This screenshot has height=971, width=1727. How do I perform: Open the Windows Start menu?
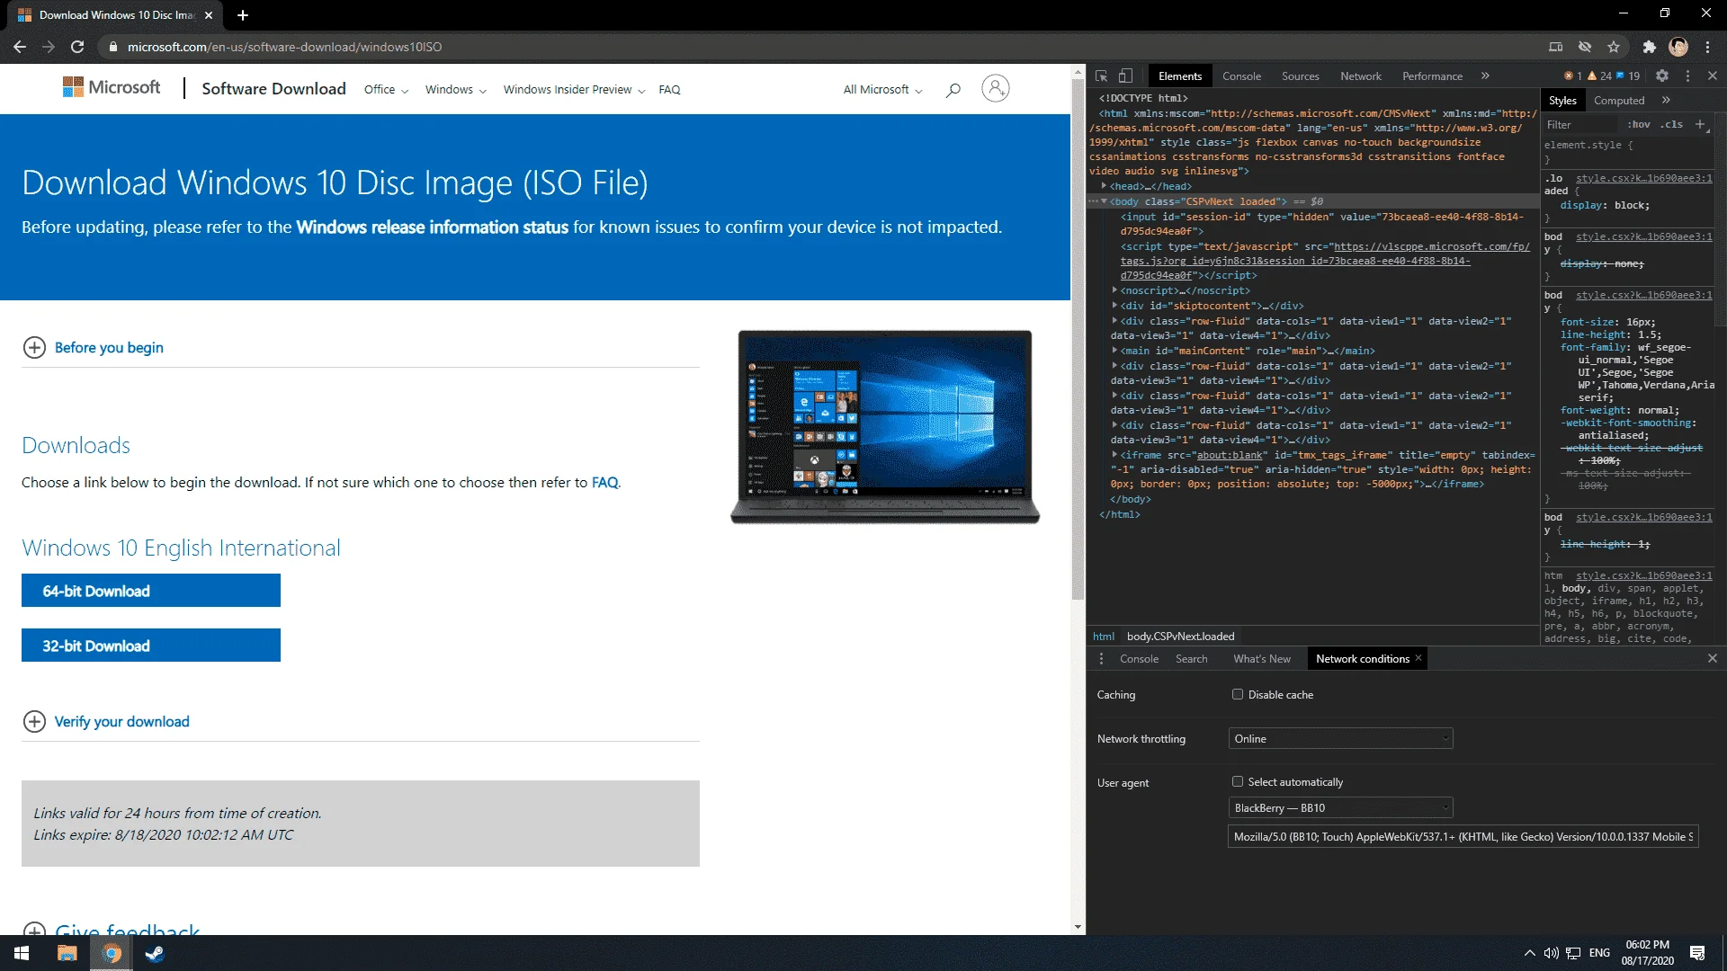tap(22, 953)
